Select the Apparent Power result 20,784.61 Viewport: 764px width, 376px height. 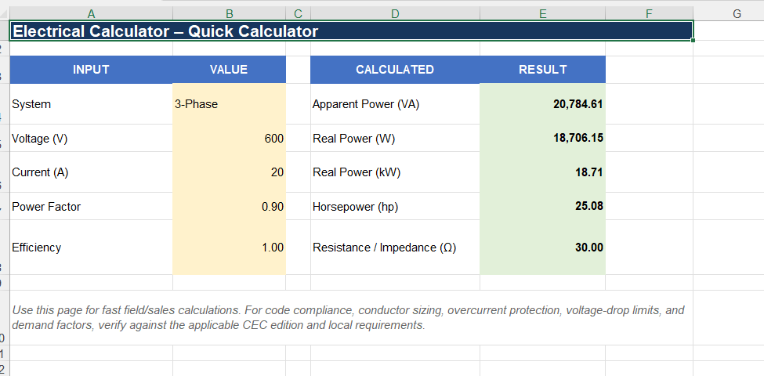point(542,103)
